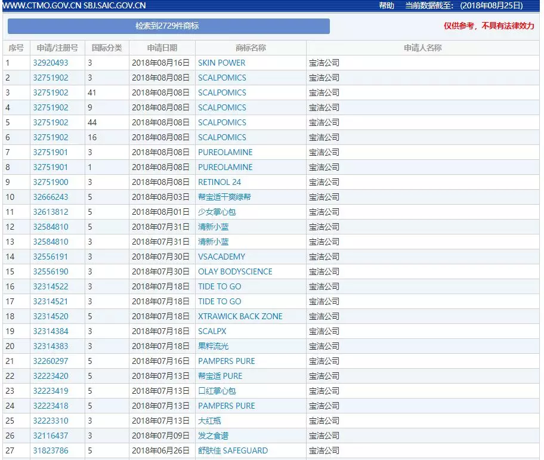Click the 商标名称 column header
Image resolution: width=544 pixels, height=460 pixels.
pos(251,48)
